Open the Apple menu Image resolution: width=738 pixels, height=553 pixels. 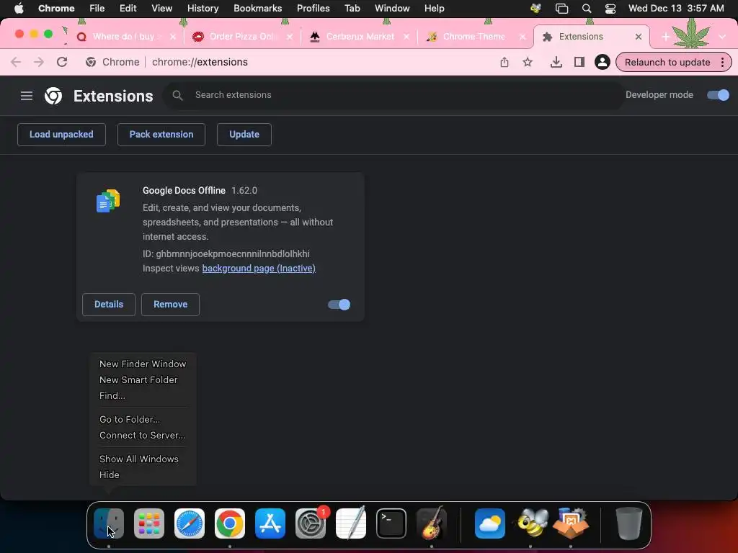click(19, 9)
